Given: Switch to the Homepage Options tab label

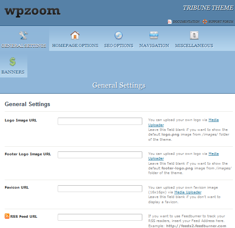Looking at the screenshot, I should pyautogui.click(x=75, y=46).
